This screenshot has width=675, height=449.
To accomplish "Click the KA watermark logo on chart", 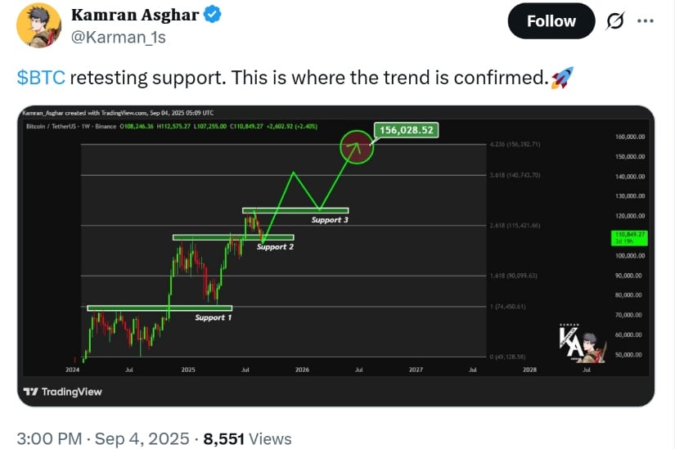I will (x=582, y=343).
